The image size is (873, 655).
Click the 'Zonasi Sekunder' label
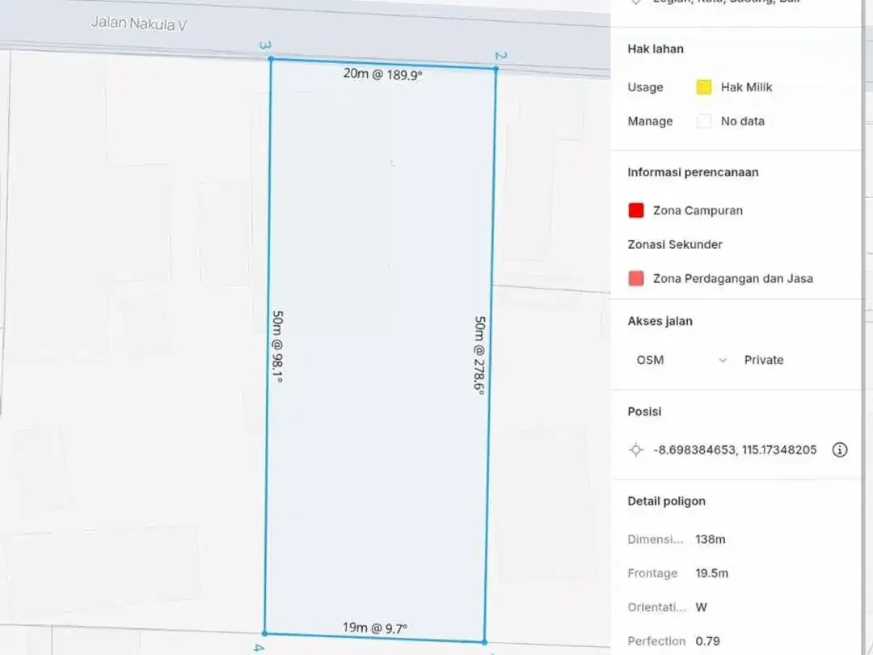[x=675, y=244]
